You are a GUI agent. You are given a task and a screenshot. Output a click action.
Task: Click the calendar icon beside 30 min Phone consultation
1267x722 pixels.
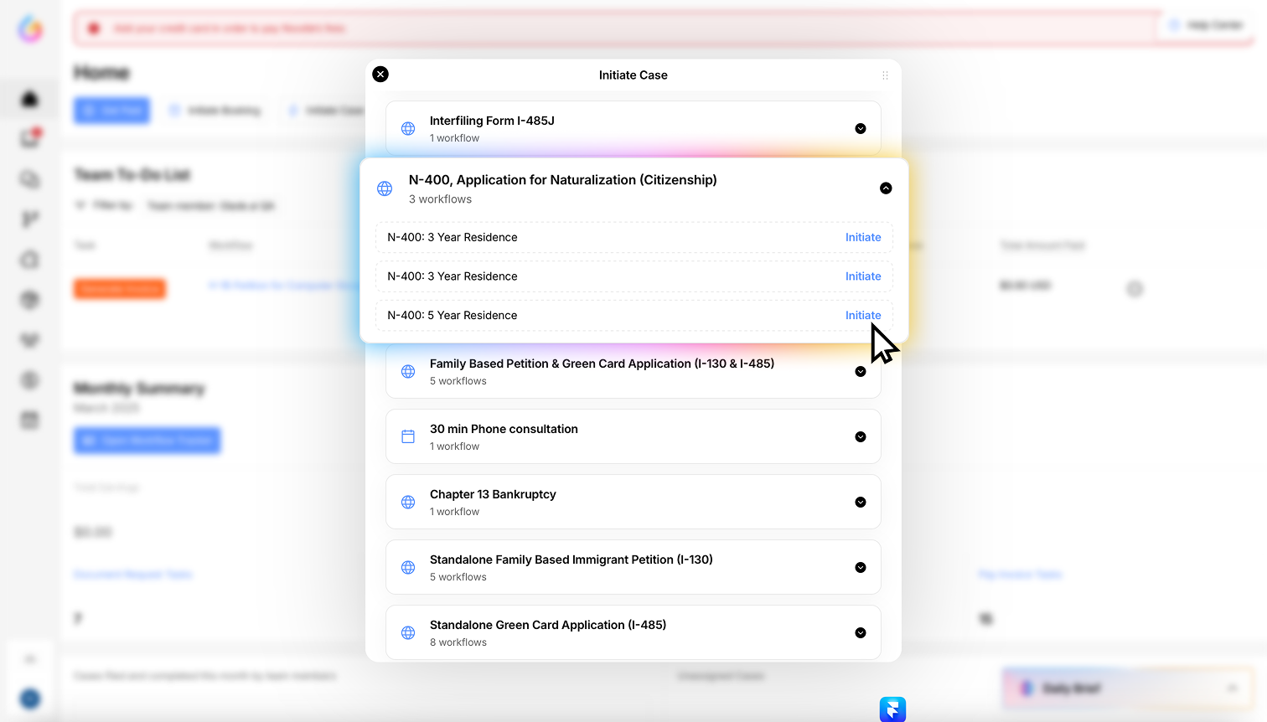[x=408, y=436]
